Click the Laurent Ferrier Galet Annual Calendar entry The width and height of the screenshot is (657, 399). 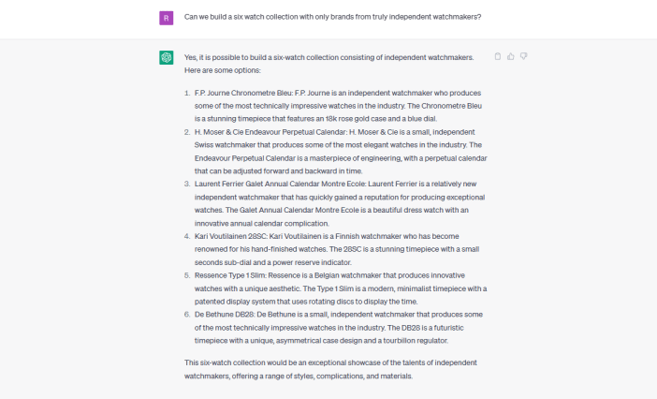340,203
